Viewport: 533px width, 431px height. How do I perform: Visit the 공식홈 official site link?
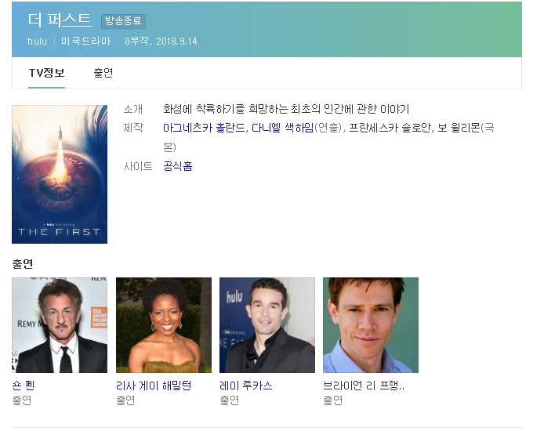point(178,166)
